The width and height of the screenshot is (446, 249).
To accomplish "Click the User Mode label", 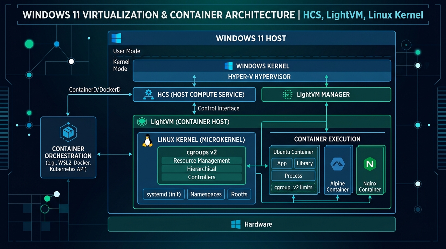I will tap(127, 51).
